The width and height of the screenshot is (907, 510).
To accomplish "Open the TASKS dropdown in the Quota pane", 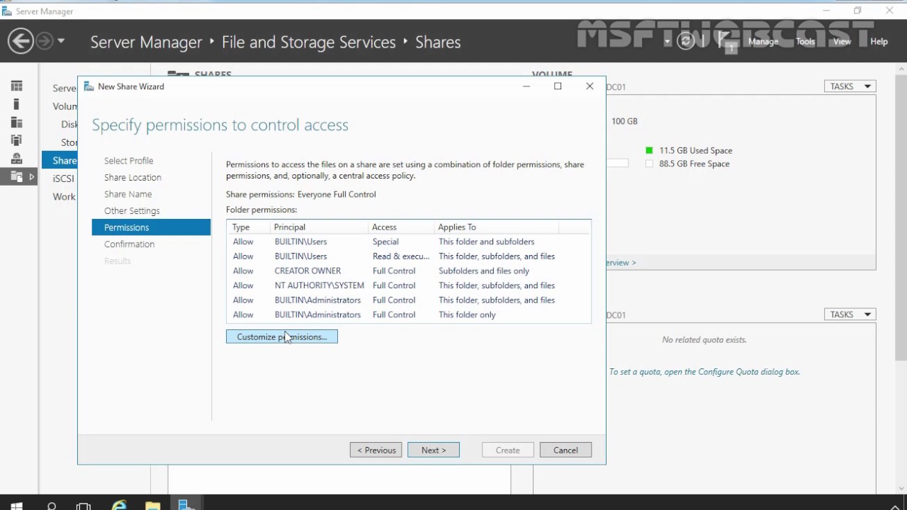I will click(x=850, y=314).
